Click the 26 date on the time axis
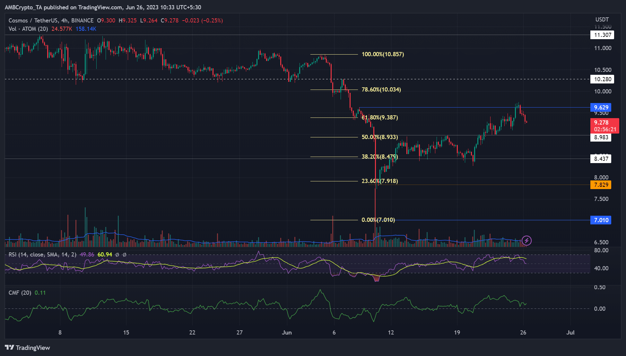626x356 pixels. [x=523, y=333]
